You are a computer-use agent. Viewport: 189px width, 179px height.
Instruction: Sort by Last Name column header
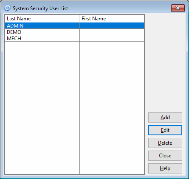(x=42, y=19)
